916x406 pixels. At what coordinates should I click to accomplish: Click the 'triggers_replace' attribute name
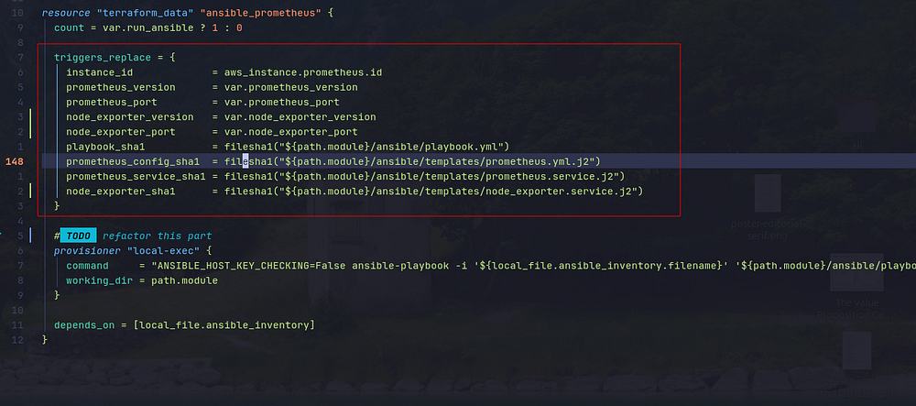point(103,57)
